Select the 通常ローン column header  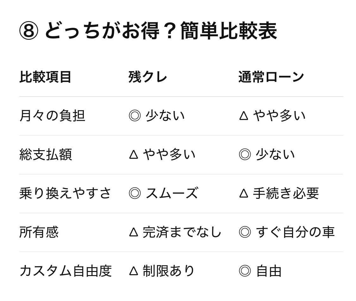coord(271,77)
